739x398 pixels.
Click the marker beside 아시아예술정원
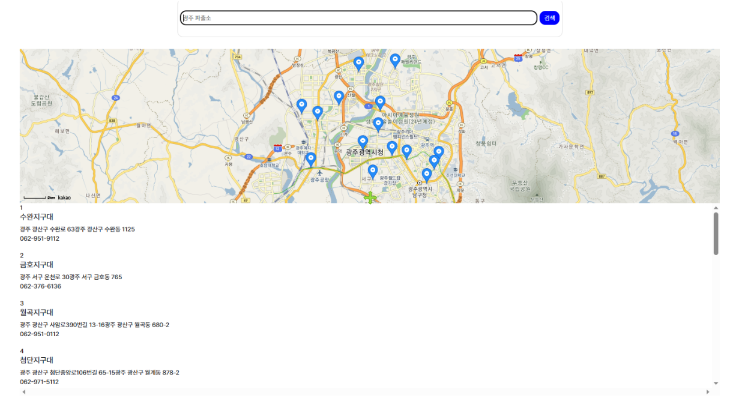click(x=381, y=101)
